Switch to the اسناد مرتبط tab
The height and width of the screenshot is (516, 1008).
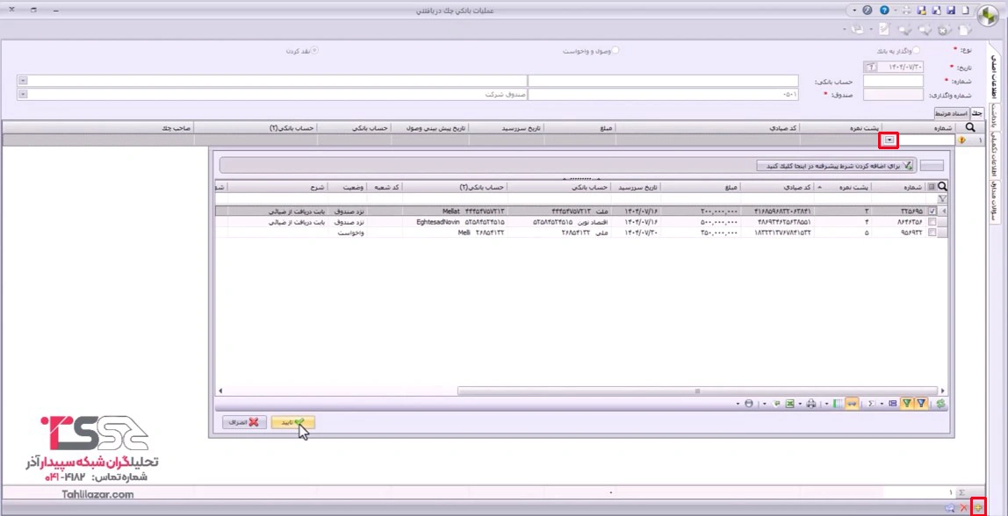coord(953,113)
